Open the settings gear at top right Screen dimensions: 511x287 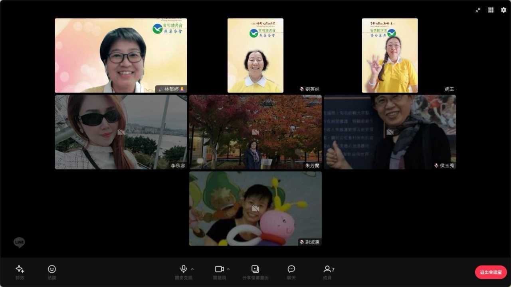click(x=503, y=10)
